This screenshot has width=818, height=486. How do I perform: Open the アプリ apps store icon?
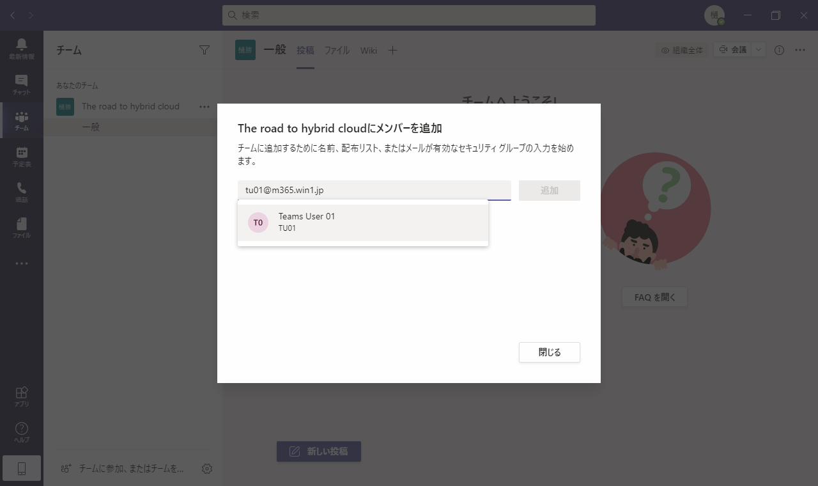point(22,396)
